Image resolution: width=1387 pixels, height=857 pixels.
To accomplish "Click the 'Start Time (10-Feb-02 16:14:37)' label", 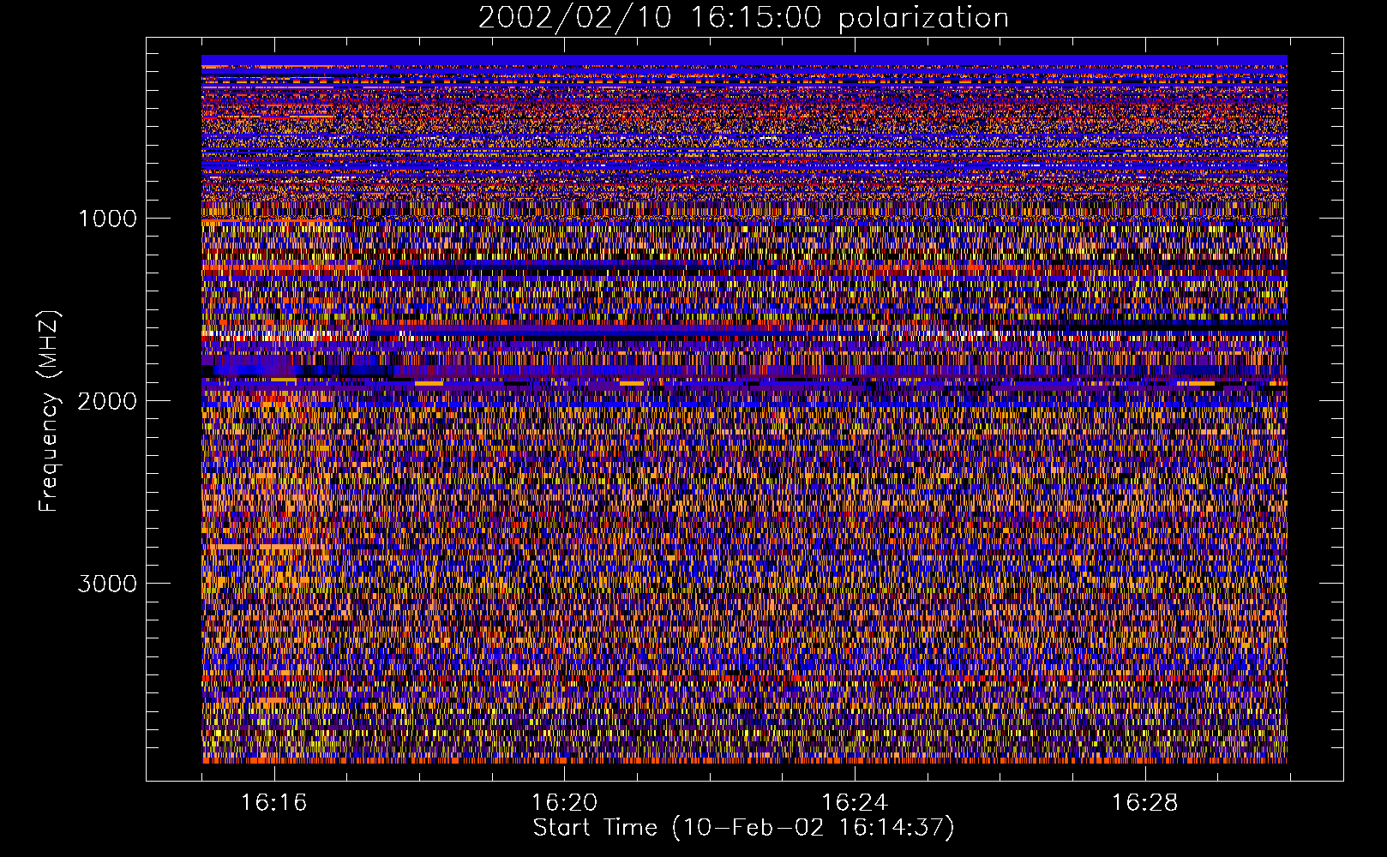I will click(x=743, y=828).
